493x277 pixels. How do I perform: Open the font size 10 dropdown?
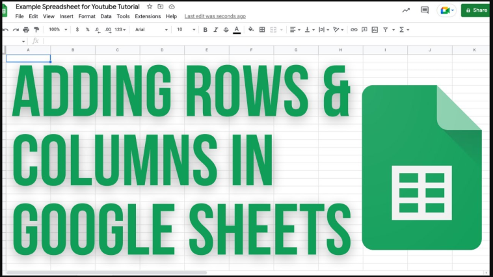point(186,29)
